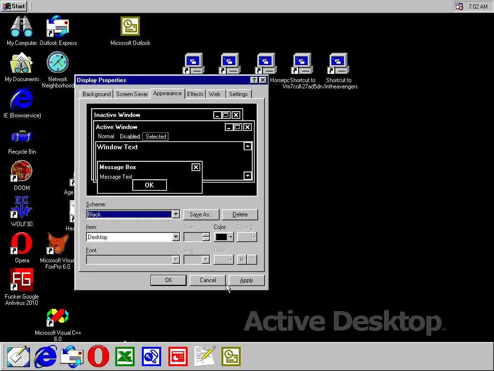Toggle the Italic font button

(252, 259)
